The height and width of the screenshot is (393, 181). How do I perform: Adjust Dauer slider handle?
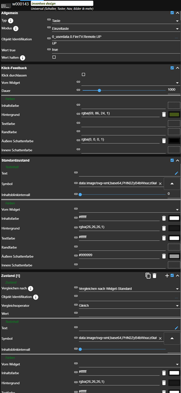tap(99, 90)
